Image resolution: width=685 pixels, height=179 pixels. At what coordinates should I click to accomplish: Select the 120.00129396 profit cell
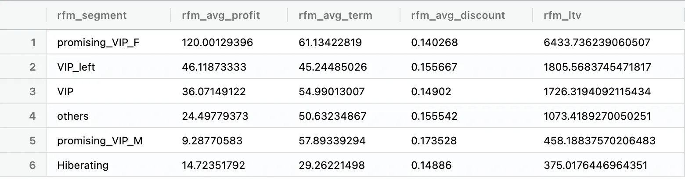(x=217, y=43)
